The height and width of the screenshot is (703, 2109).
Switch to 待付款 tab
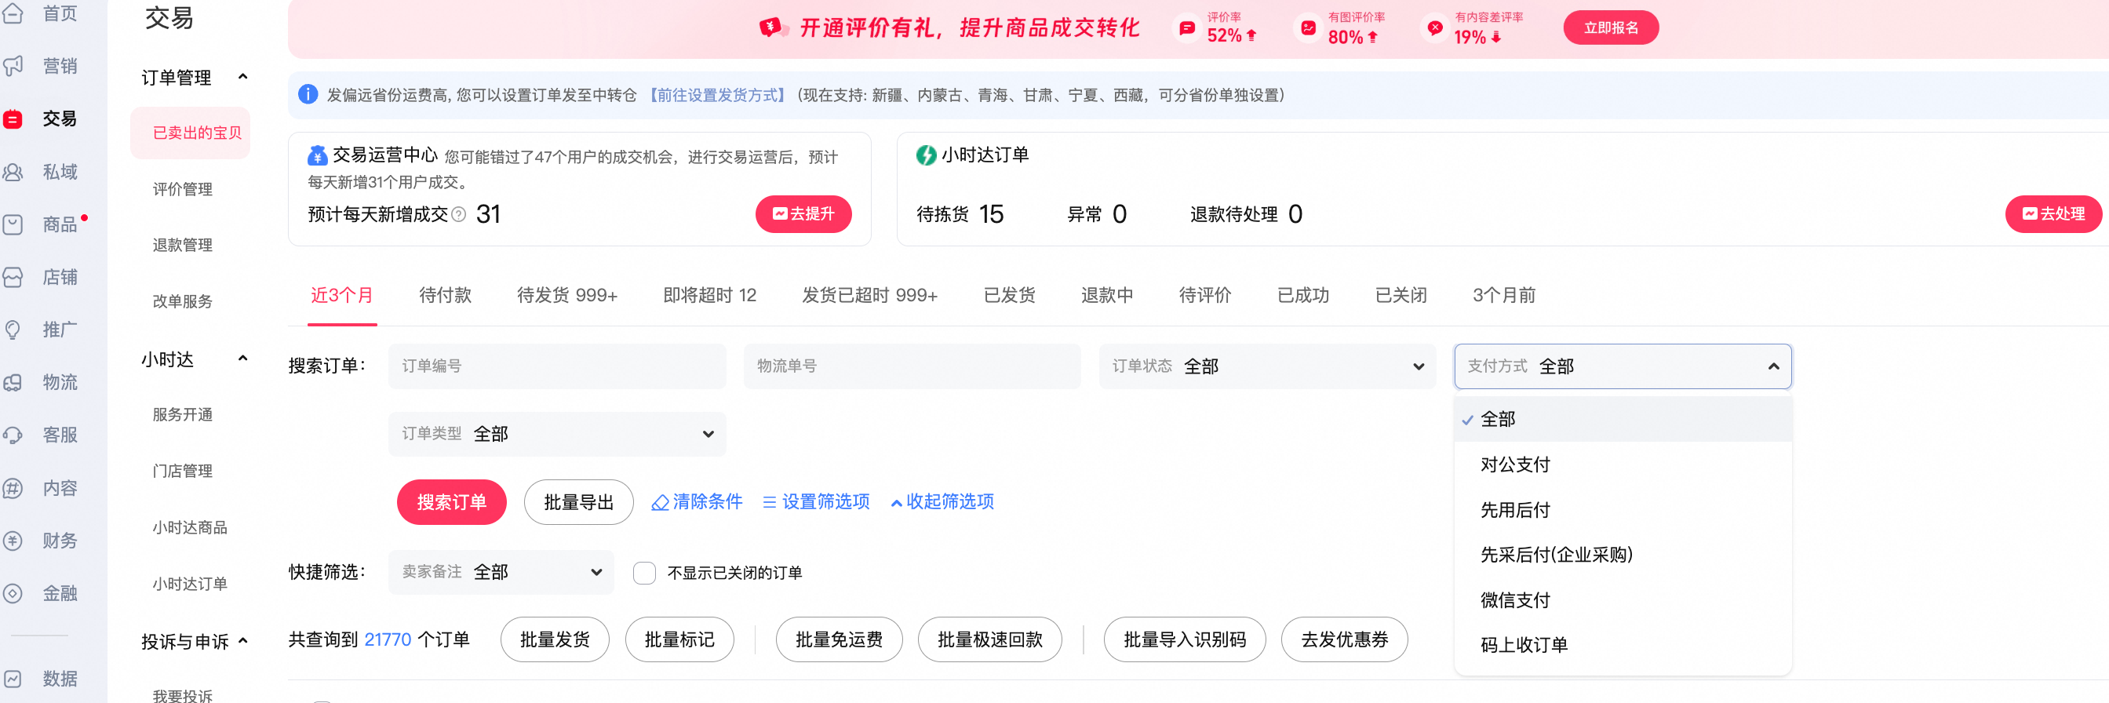446,296
